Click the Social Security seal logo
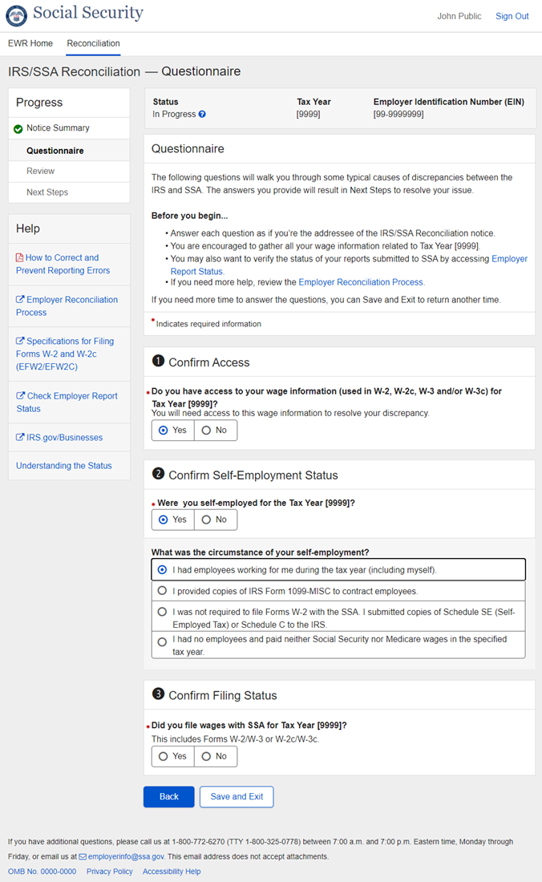Viewport: 542px width, 882px height. pos(16,15)
